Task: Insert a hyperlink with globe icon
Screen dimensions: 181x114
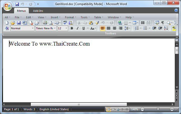Action: click(x=120, y=23)
